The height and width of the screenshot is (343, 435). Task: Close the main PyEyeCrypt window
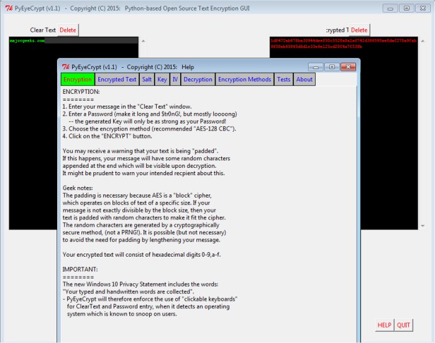point(423,8)
